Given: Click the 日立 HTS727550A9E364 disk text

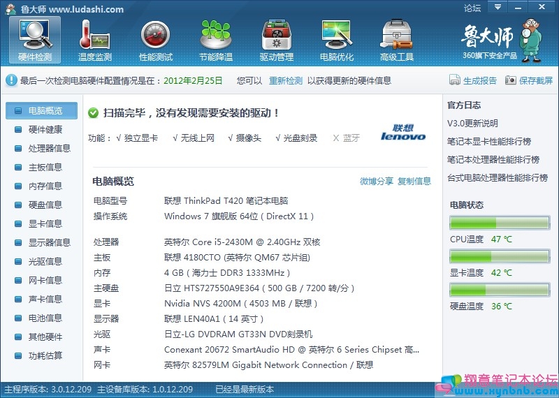Looking at the screenshot, I should pyautogui.click(x=259, y=288).
